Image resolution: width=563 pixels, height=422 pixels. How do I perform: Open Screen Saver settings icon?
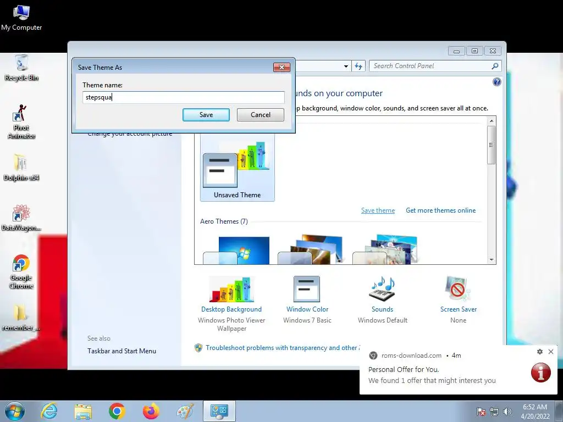coord(458,289)
